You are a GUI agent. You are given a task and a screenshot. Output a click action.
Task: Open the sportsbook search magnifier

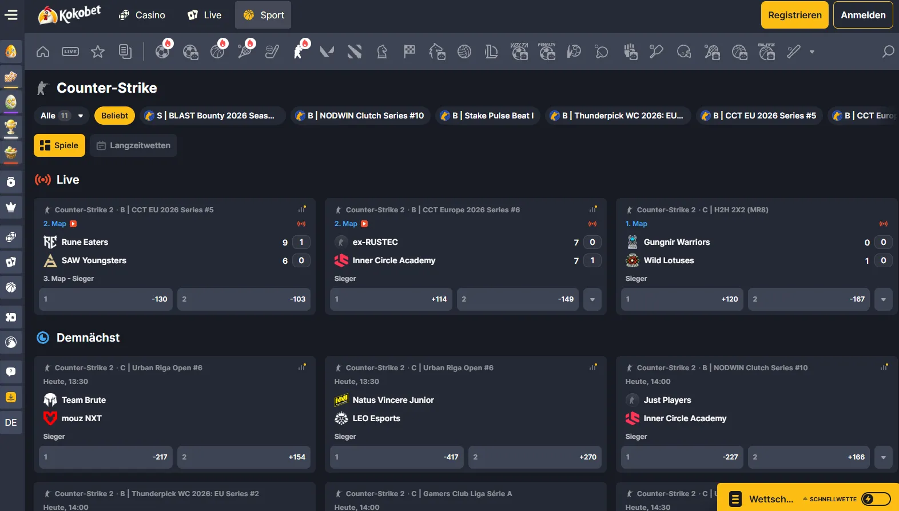click(x=888, y=52)
